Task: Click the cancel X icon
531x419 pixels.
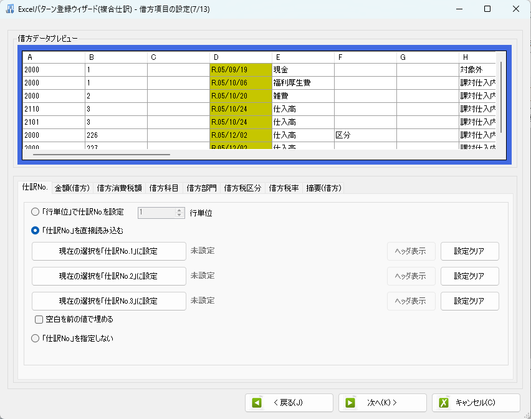Action: click(444, 403)
